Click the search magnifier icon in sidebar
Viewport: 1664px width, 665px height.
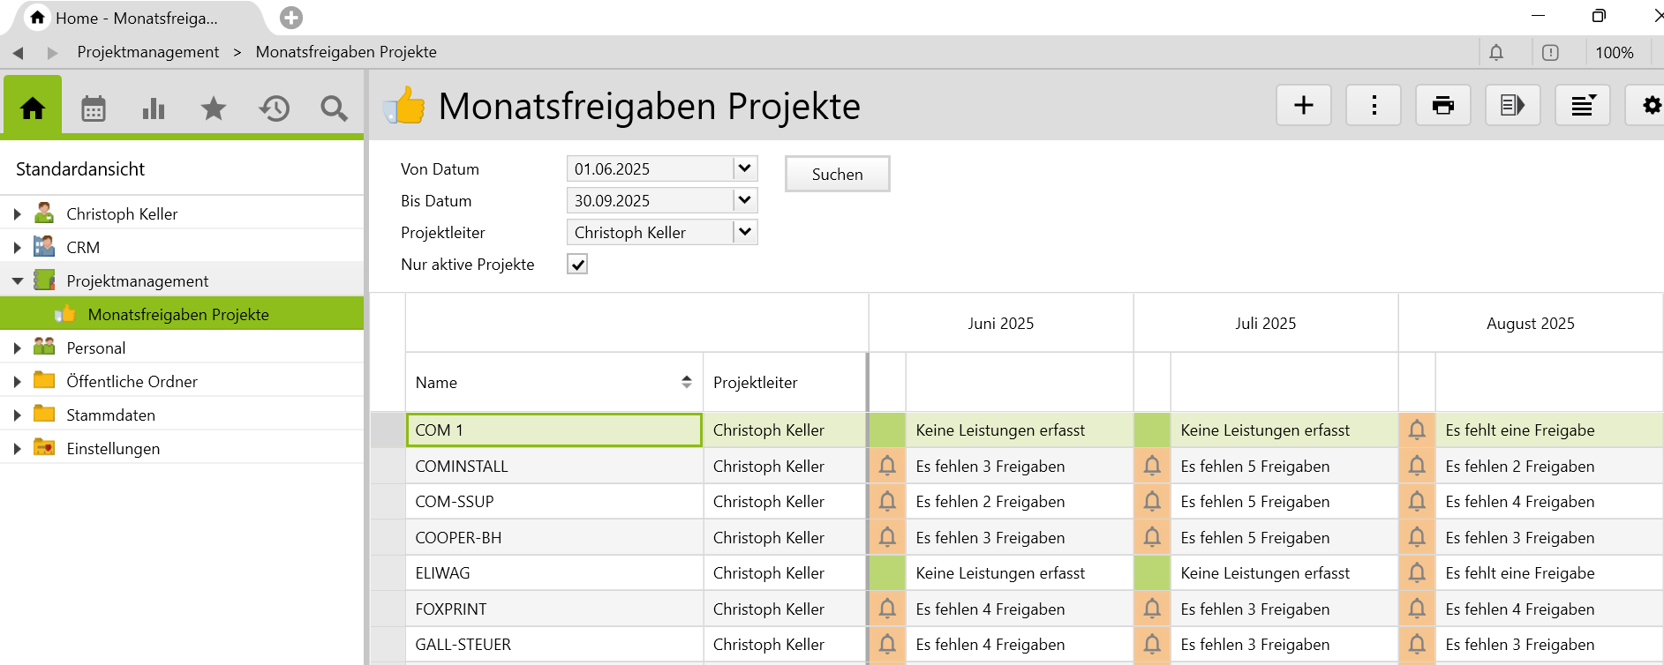(334, 108)
